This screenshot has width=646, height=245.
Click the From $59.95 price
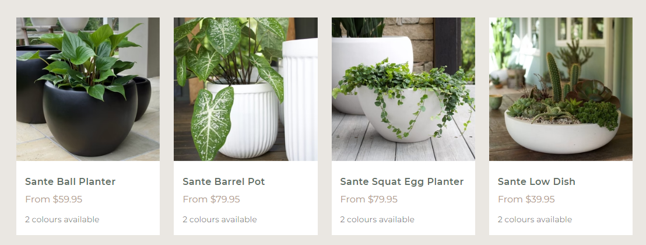[54, 199]
